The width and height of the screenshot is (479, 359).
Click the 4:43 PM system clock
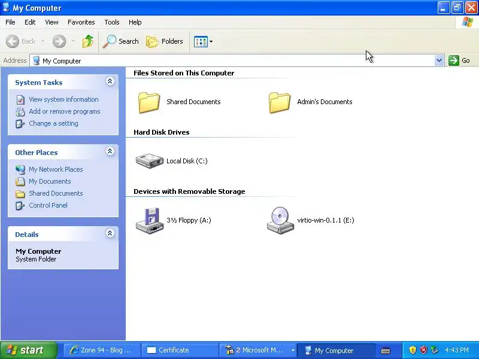pos(457,350)
